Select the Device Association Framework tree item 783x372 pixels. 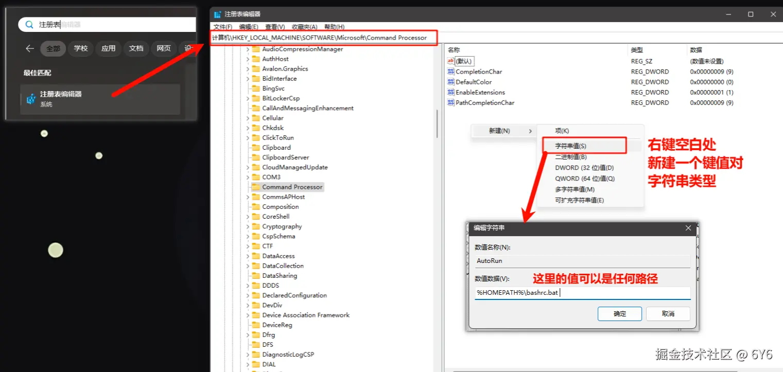click(306, 315)
